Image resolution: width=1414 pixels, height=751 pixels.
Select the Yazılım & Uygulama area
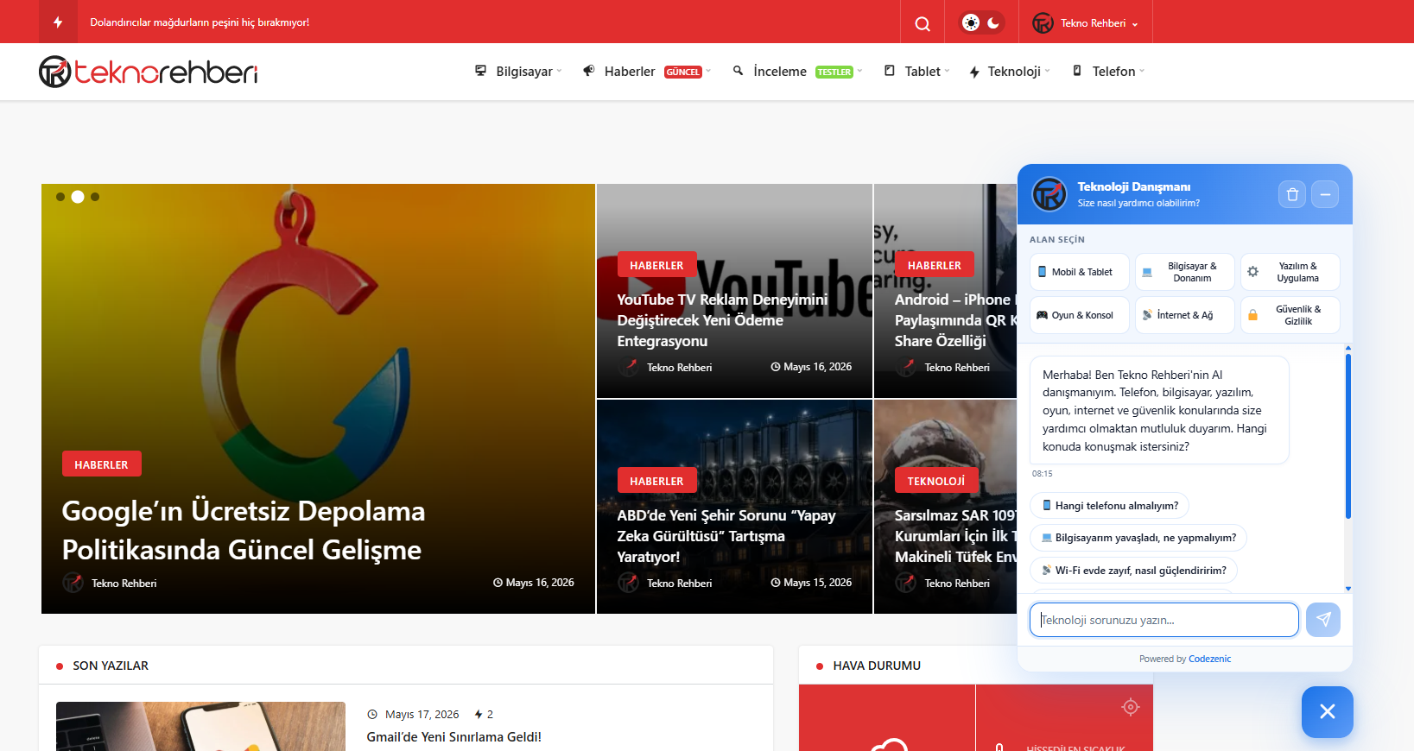pyautogui.click(x=1290, y=272)
